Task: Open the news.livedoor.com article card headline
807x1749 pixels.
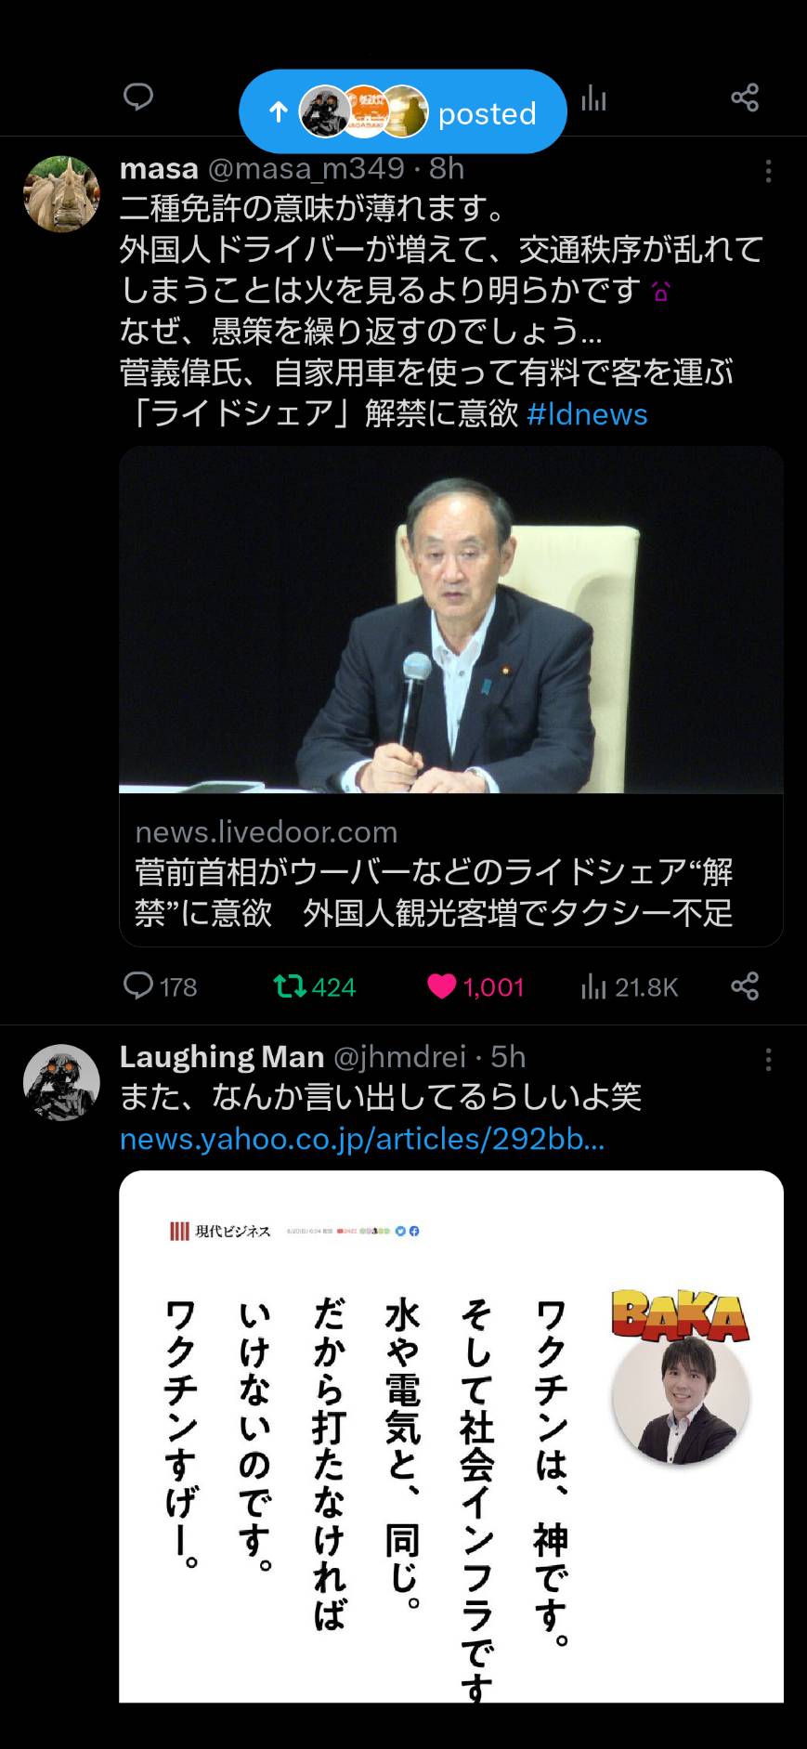Action: coord(434,892)
